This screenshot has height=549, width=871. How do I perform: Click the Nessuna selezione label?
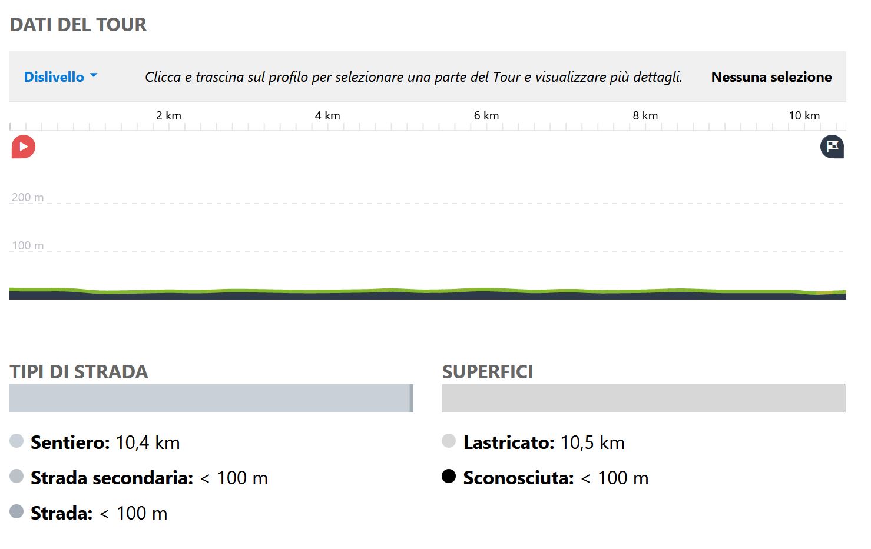coord(771,77)
